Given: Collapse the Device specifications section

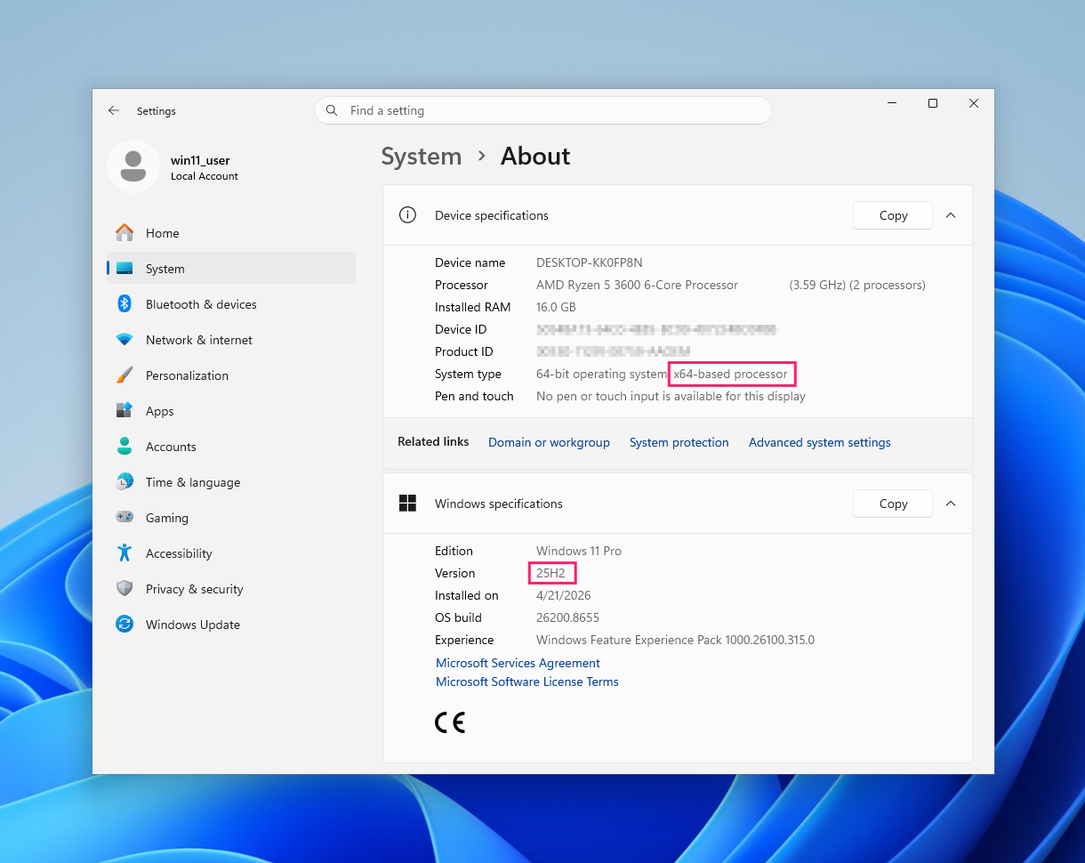Looking at the screenshot, I should [951, 215].
